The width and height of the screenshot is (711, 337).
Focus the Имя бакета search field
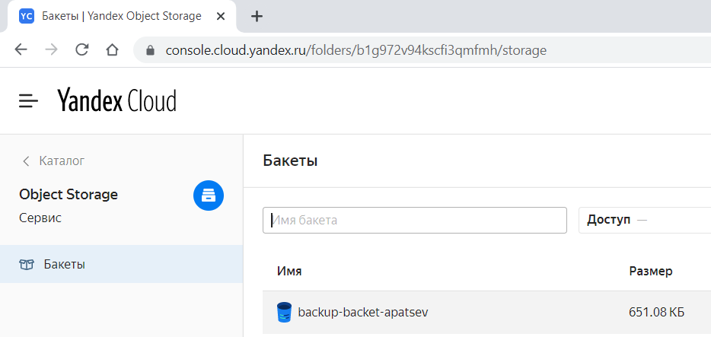click(414, 220)
